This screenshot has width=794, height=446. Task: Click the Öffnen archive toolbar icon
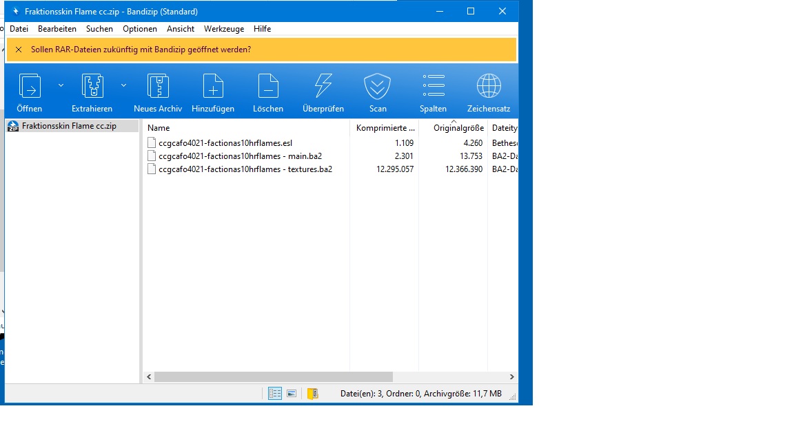pyautogui.click(x=30, y=87)
